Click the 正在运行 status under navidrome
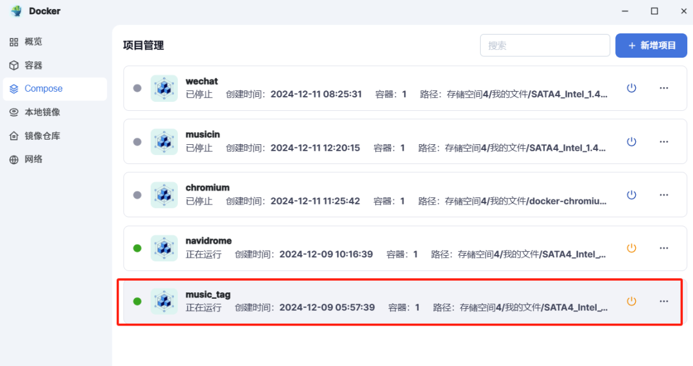 pos(203,254)
